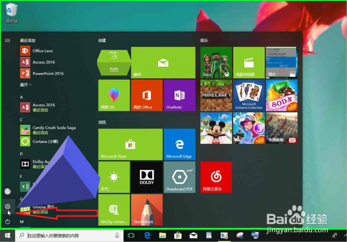Open the DOLBY tile
The image size is (347, 242).
[147, 177]
